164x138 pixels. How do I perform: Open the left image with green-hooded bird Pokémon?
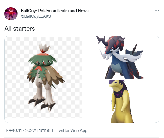coord(43,79)
